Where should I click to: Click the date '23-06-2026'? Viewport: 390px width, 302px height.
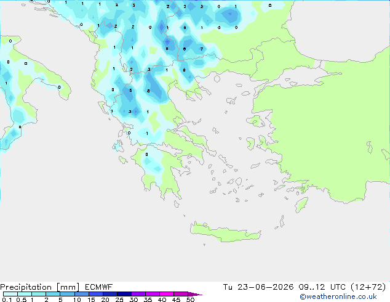[x=265, y=287]
